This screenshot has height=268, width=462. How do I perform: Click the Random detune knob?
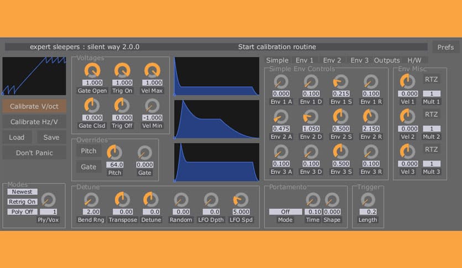[x=181, y=200]
